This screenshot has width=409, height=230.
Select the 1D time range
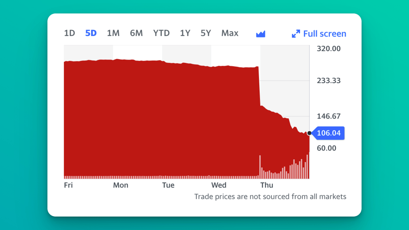click(x=69, y=33)
